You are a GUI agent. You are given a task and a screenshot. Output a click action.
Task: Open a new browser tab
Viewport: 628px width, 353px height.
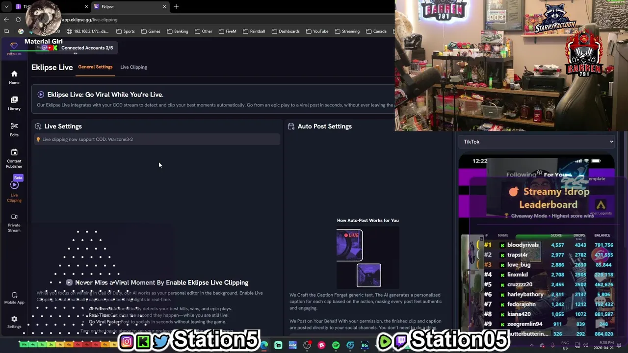pos(176,7)
